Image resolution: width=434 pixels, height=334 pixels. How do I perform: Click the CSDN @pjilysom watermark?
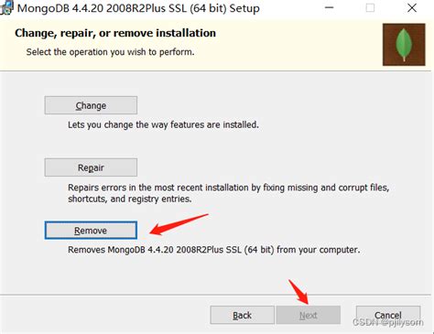pyautogui.click(x=388, y=322)
